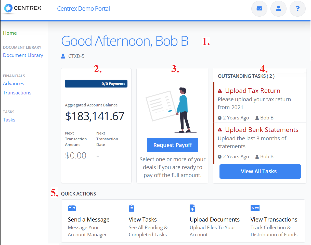Click the mailbox icon above Send a Message
311x245 pixels.
[x=72, y=208]
